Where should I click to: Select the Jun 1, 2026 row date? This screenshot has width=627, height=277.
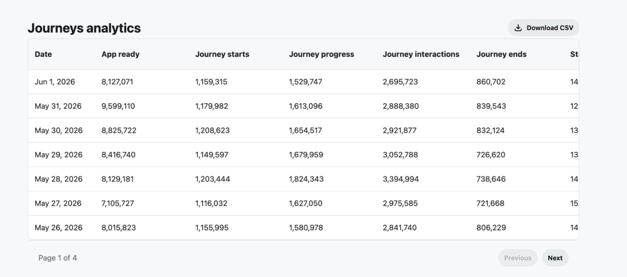(x=55, y=82)
